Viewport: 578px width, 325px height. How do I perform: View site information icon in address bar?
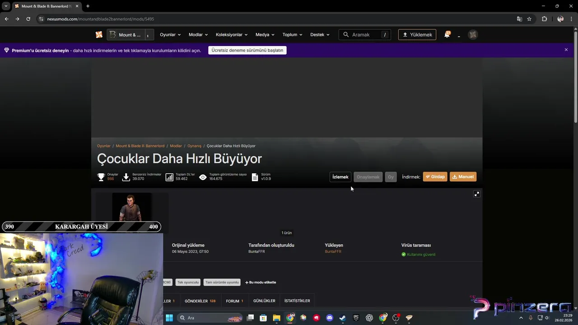41,19
